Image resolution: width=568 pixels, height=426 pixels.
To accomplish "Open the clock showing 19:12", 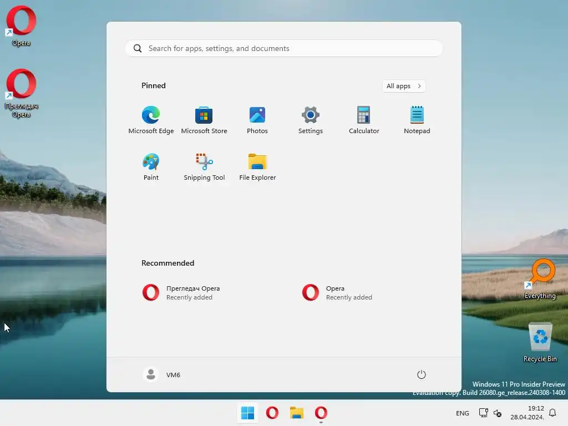I will 527,413.
